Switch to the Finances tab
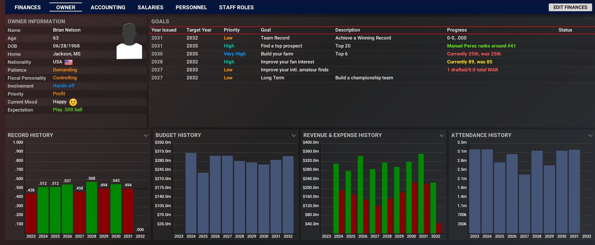Screen dimensions: 595x245 28,7
